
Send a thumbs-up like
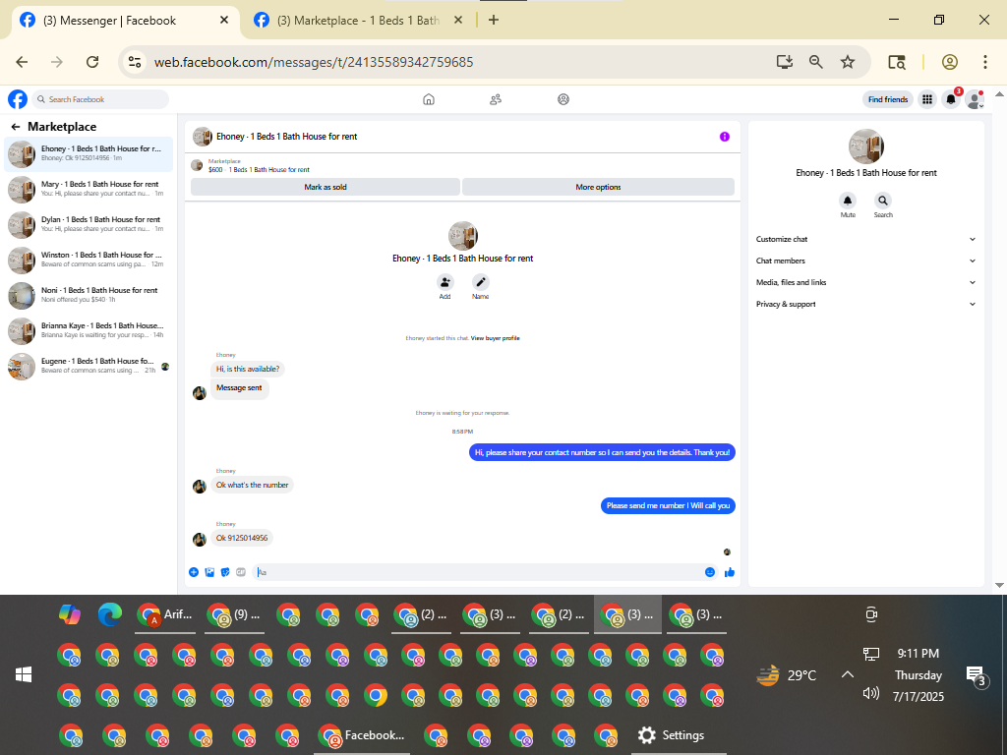pyautogui.click(x=730, y=572)
